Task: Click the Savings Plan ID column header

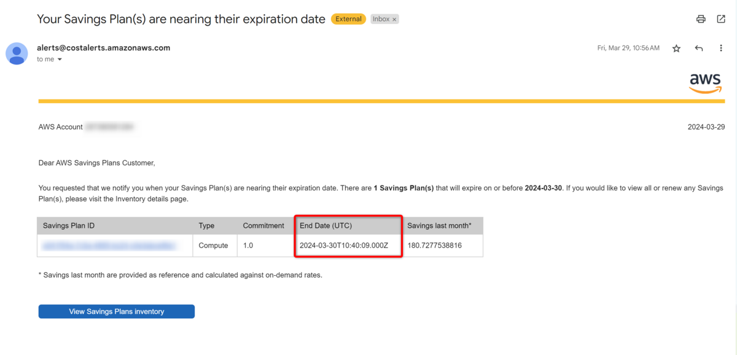Action: [x=69, y=225]
